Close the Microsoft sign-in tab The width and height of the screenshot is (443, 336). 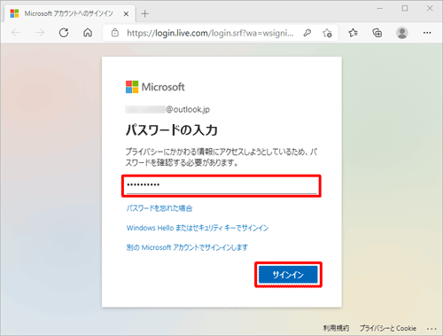pos(126,13)
